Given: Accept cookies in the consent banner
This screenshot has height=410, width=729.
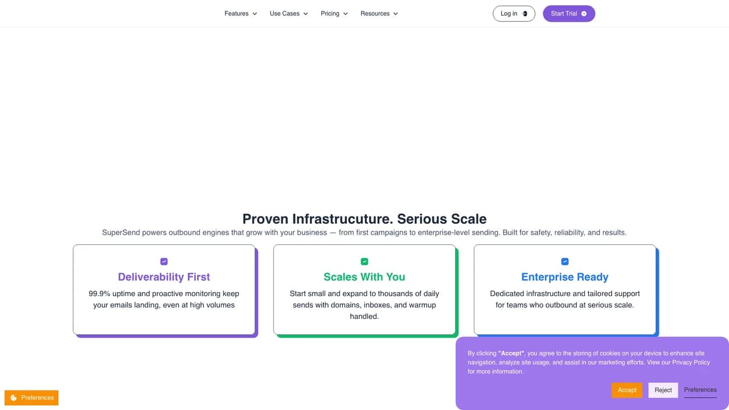Looking at the screenshot, I should (x=627, y=390).
